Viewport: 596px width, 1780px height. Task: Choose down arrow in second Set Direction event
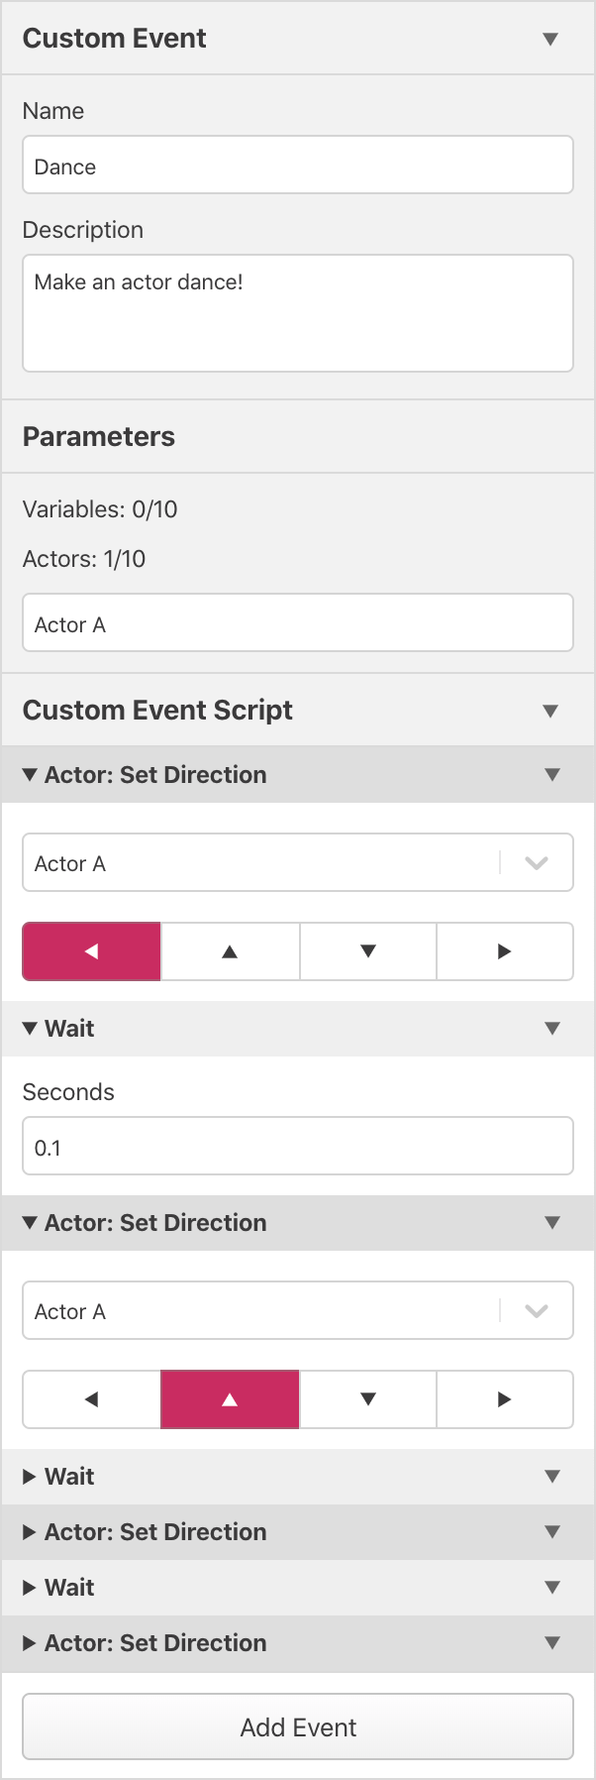(x=367, y=1399)
